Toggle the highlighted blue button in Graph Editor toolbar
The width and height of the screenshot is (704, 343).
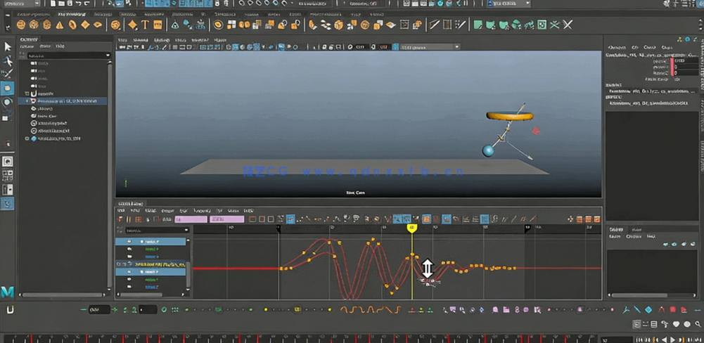click(290, 219)
